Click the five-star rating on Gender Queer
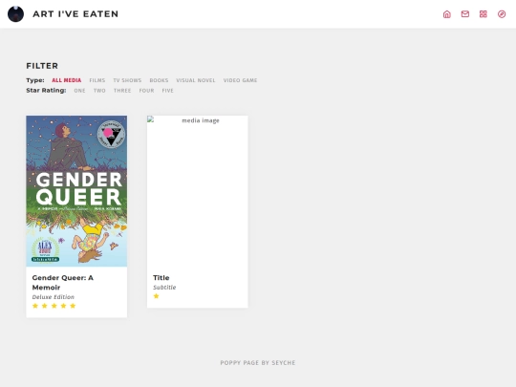 (54, 306)
